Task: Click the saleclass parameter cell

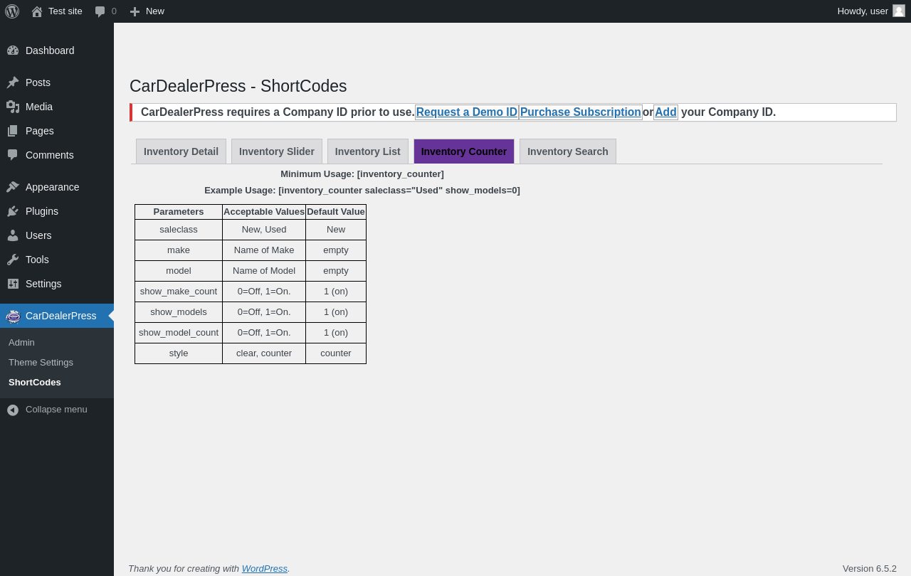Action: (179, 230)
